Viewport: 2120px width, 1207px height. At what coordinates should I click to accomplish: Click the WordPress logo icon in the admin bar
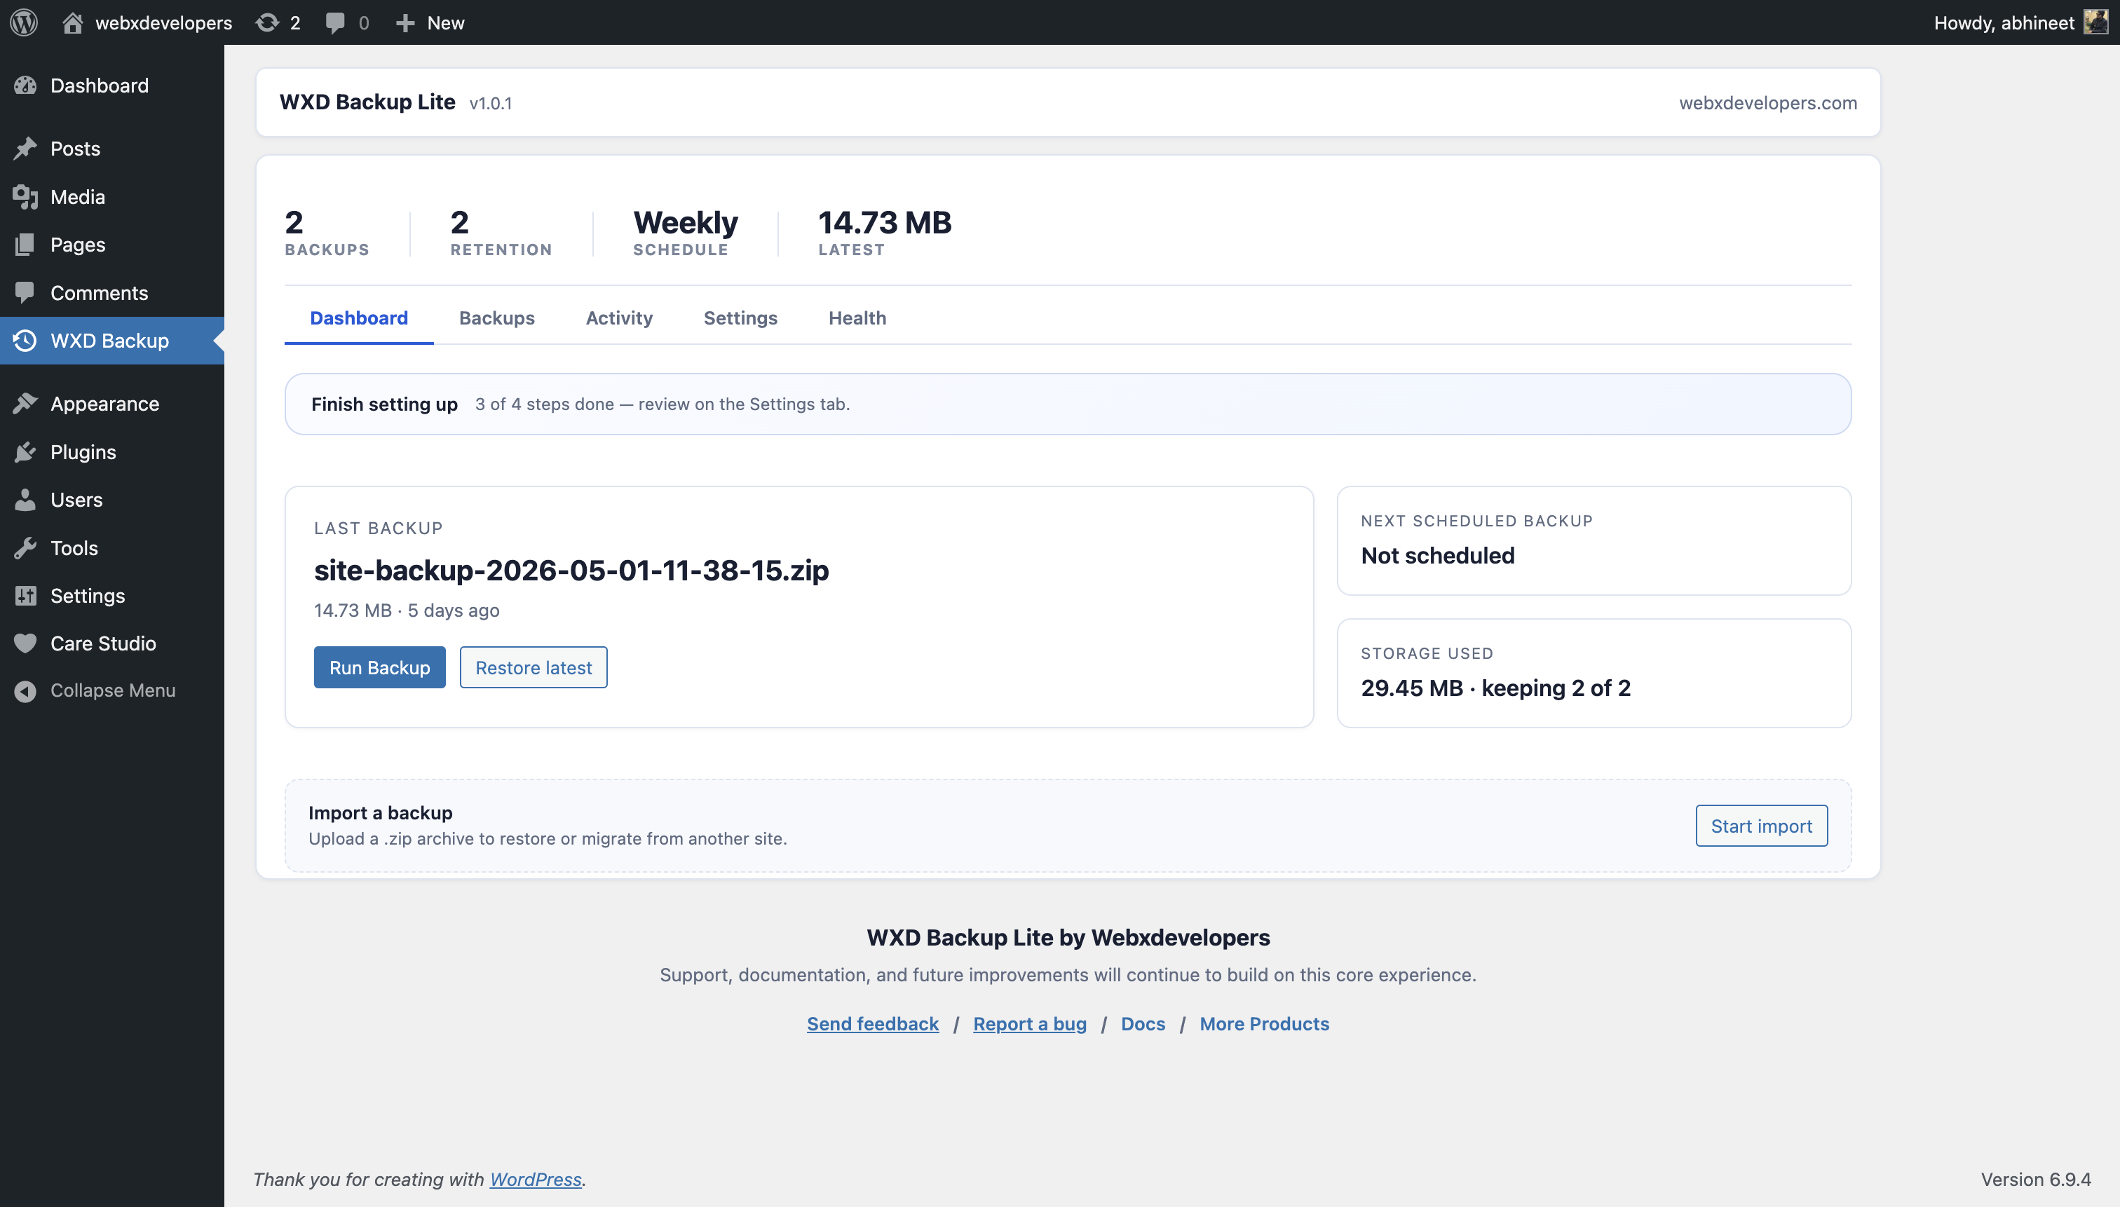tap(24, 22)
